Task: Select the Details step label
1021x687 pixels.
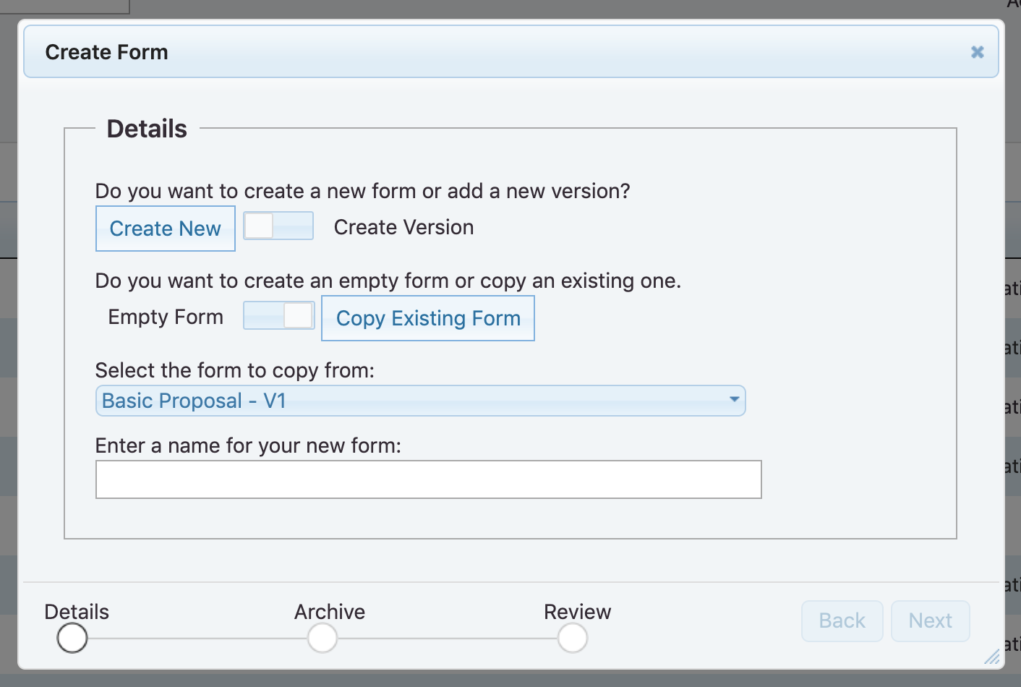Action: 77,612
